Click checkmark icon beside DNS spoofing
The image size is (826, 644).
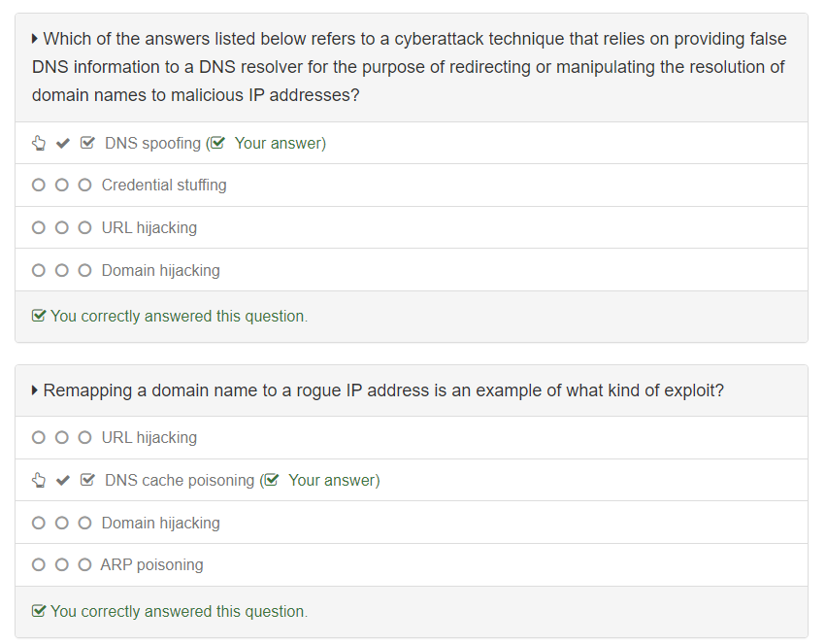[x=62, y=144]
